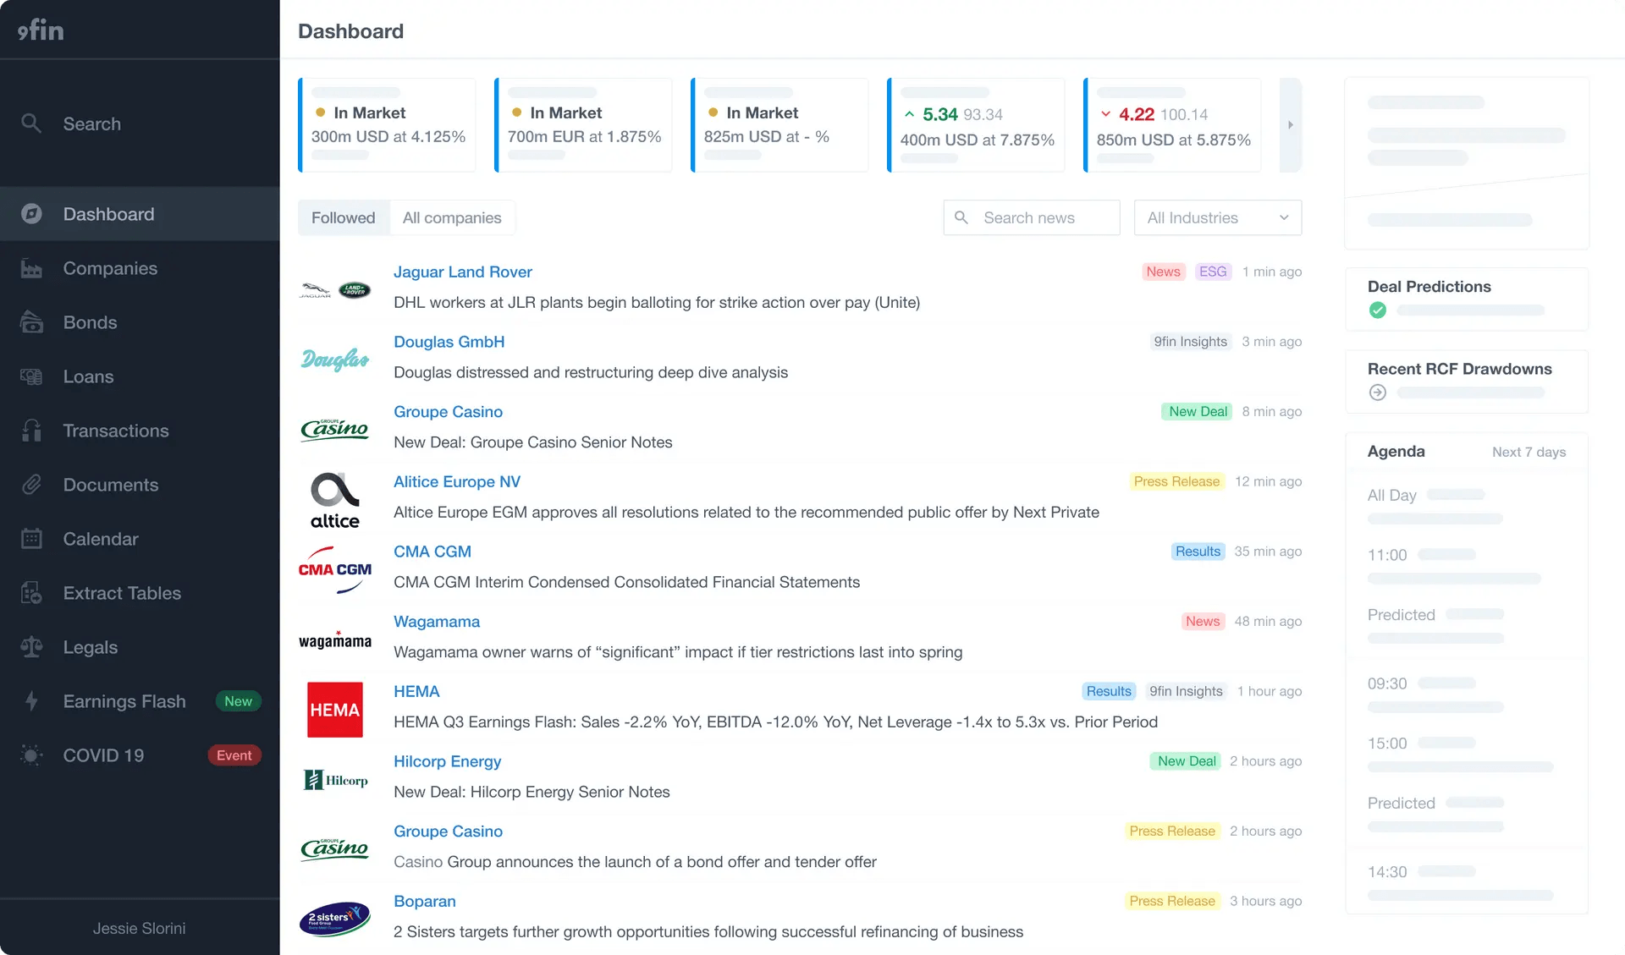Click the 9fin Insights tag on HEMA row
Viewport: 1625px width, 955px height.
[x=1186, y=691]
